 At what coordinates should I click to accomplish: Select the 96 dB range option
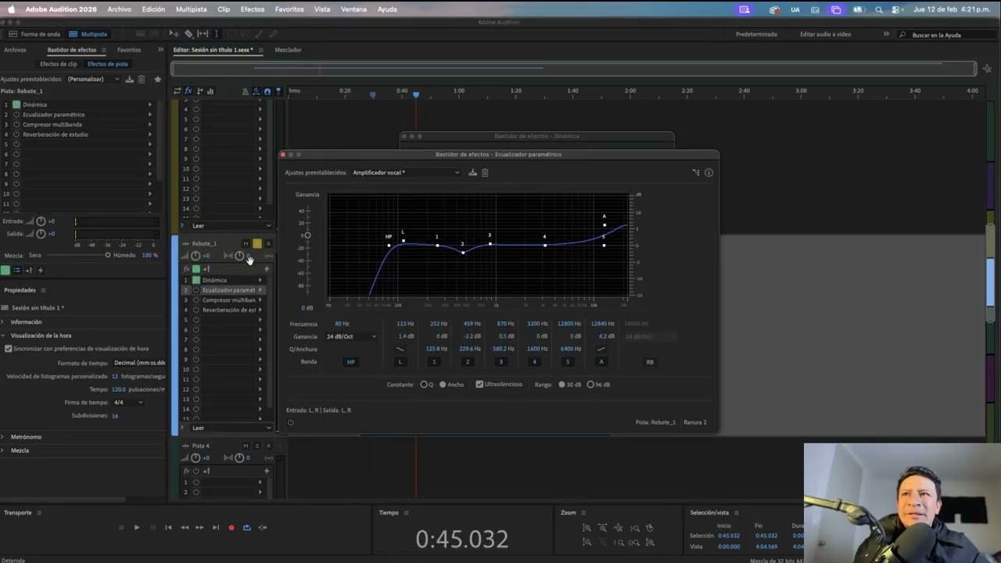[x=590, y=385]
